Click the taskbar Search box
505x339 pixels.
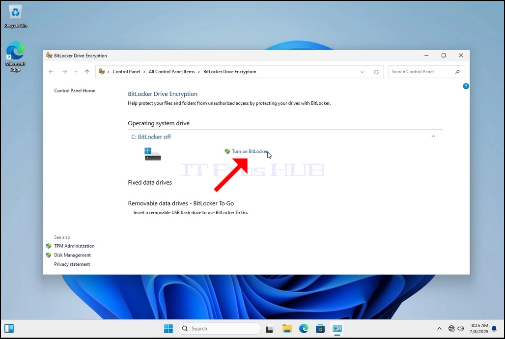click(x=219, y=329)
